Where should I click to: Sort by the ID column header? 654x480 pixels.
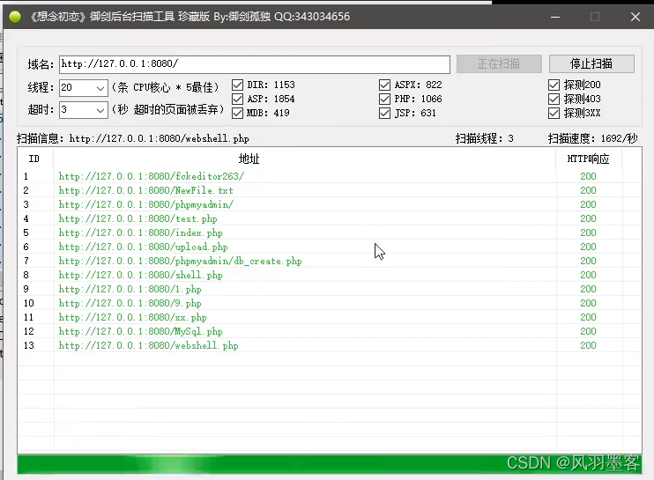(x=34, y=159)
